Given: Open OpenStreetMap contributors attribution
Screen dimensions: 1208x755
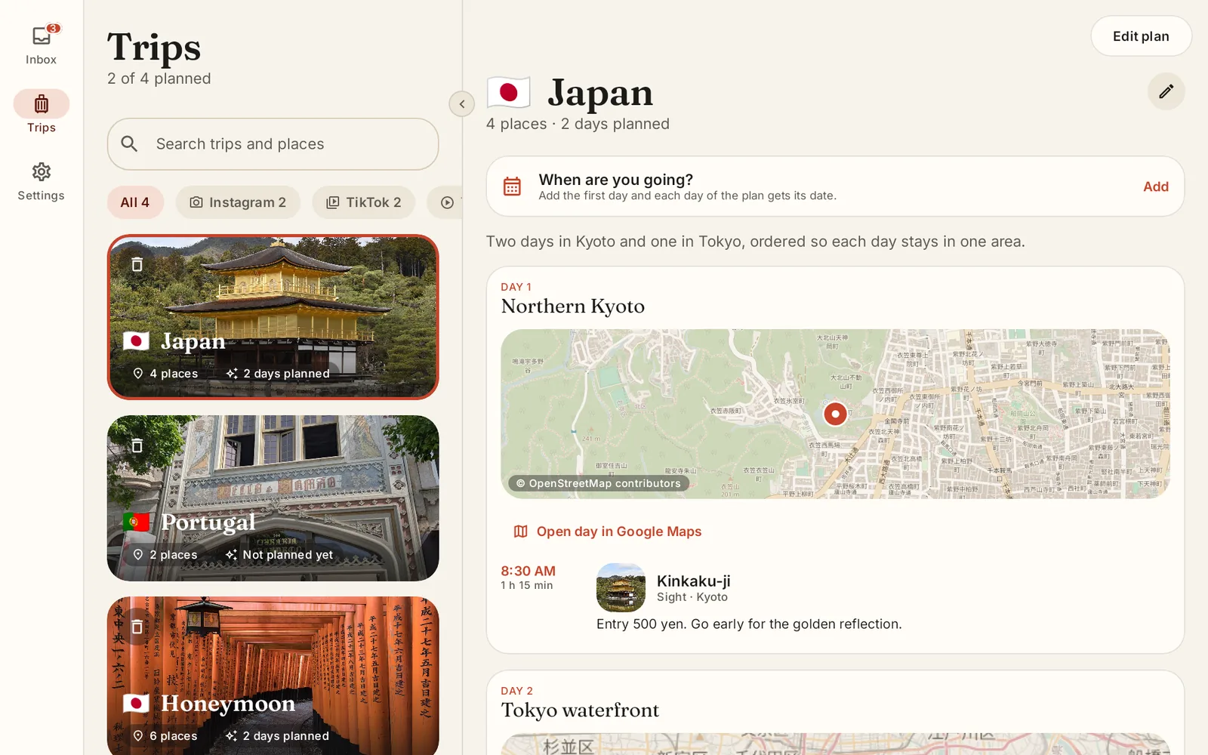Looking at the screenshot, I should click(x=598, y=483).
